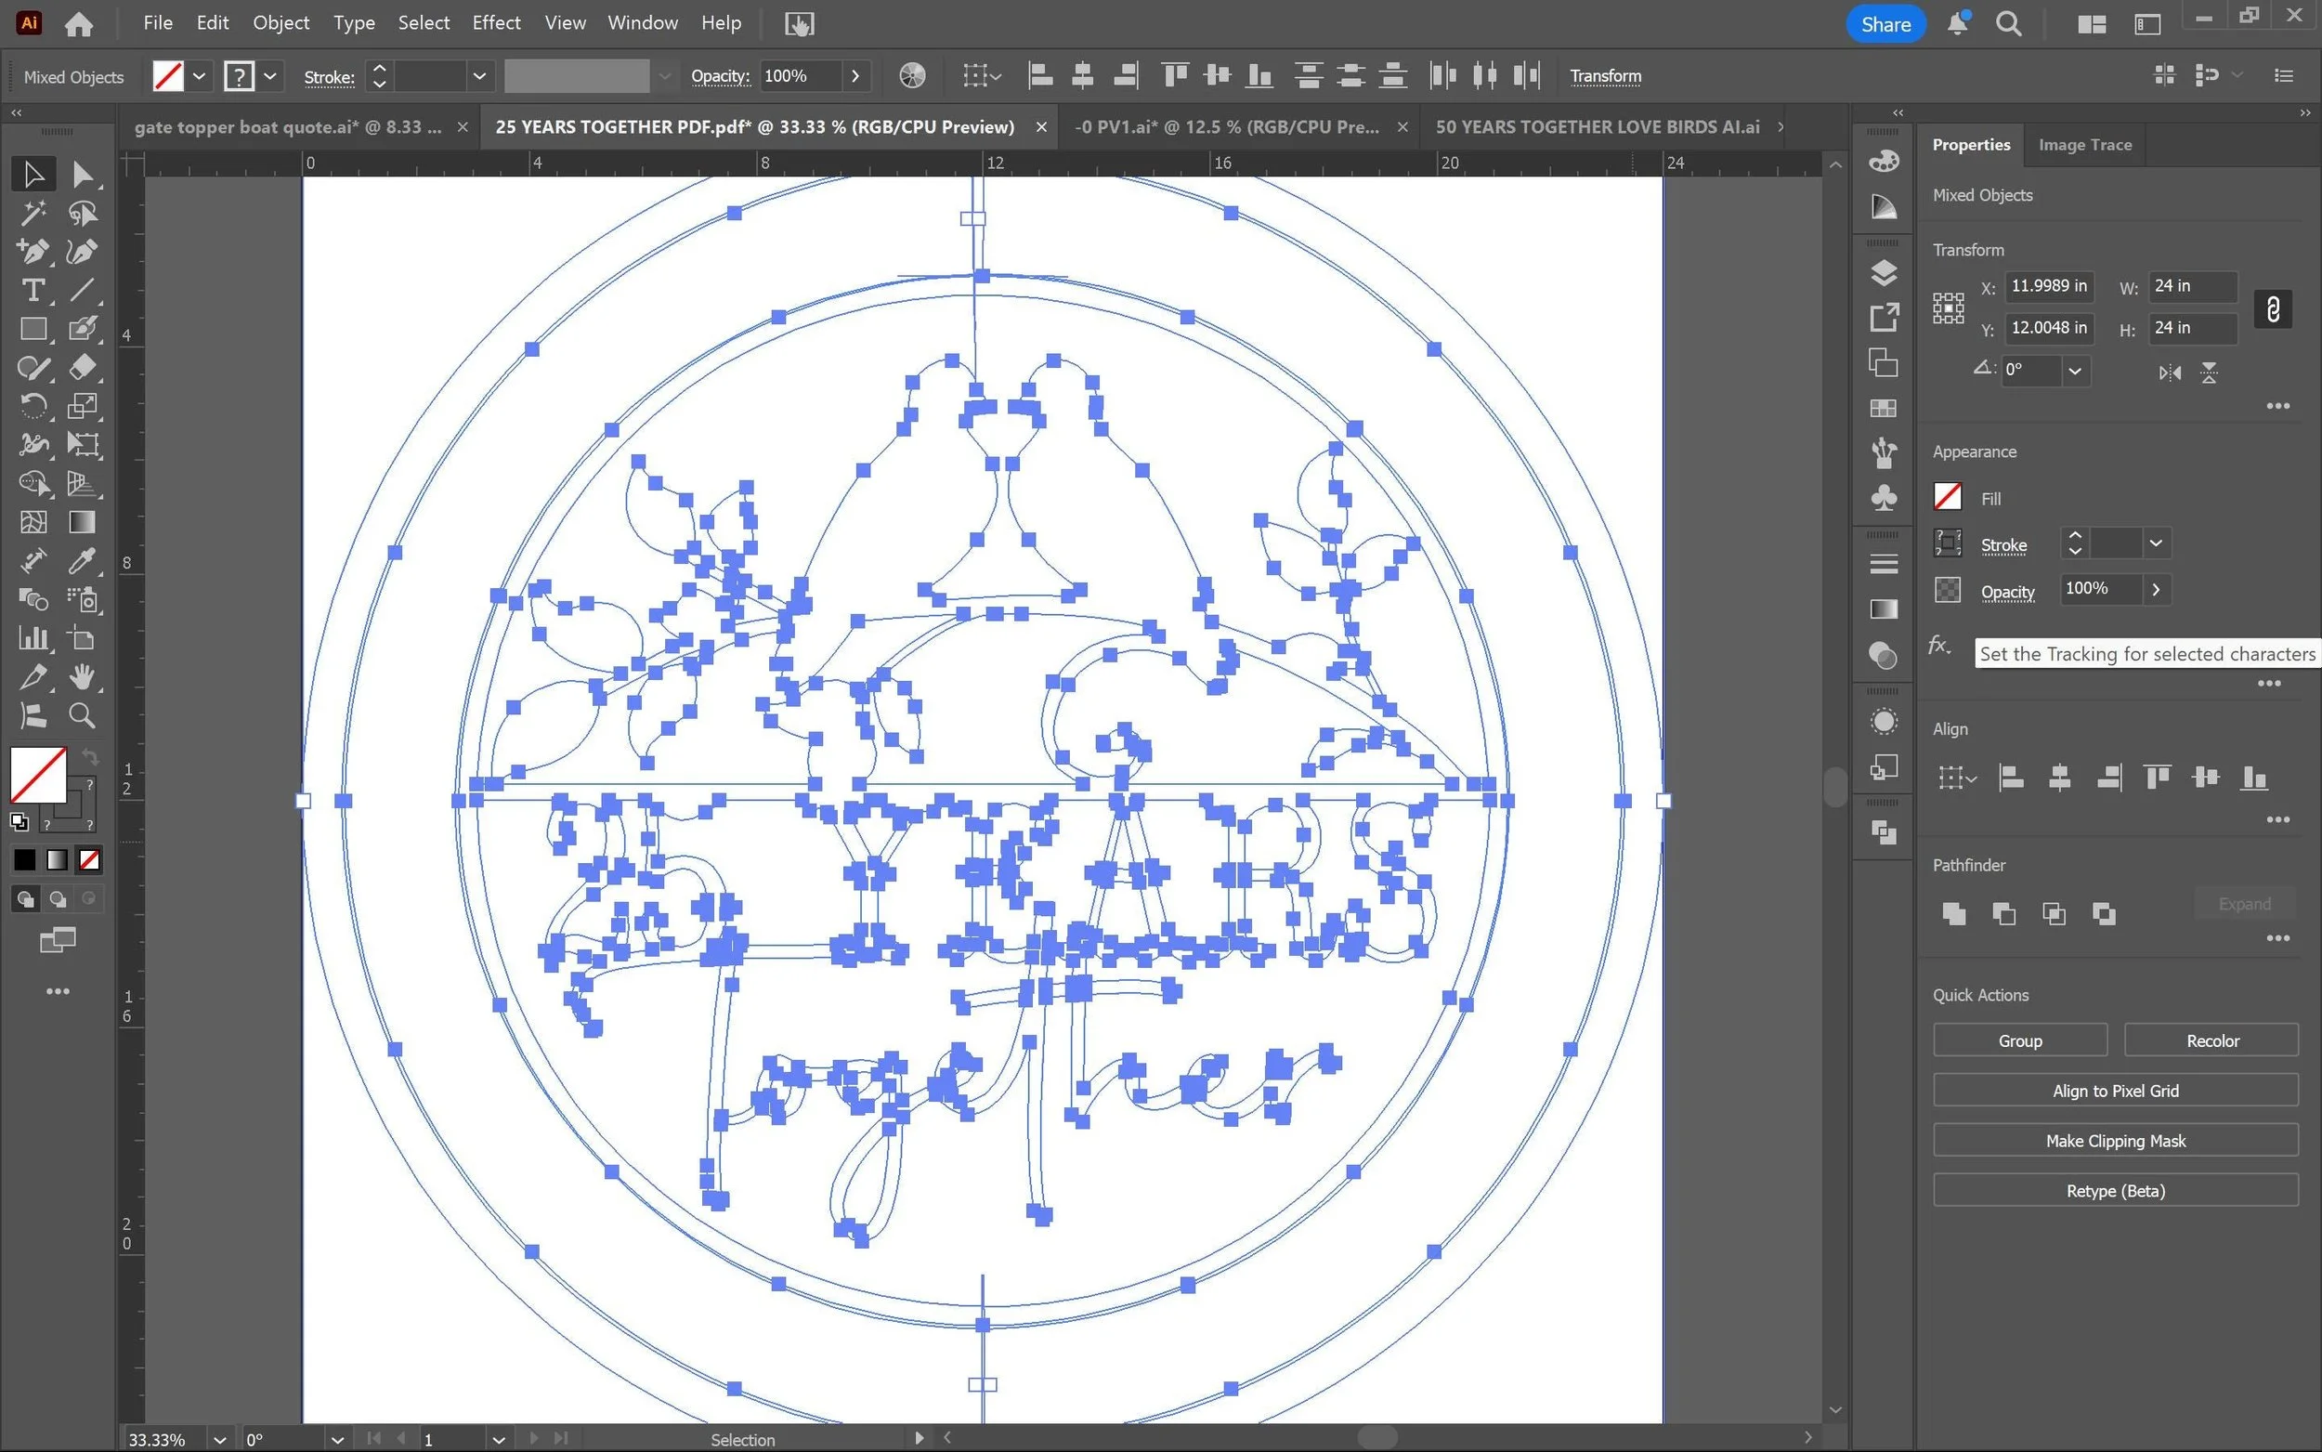Open the rotation angle dropdown

pyautogui.click(x=2074, y=371)
